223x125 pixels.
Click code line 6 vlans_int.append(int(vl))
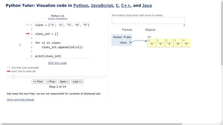pos(62,47)
